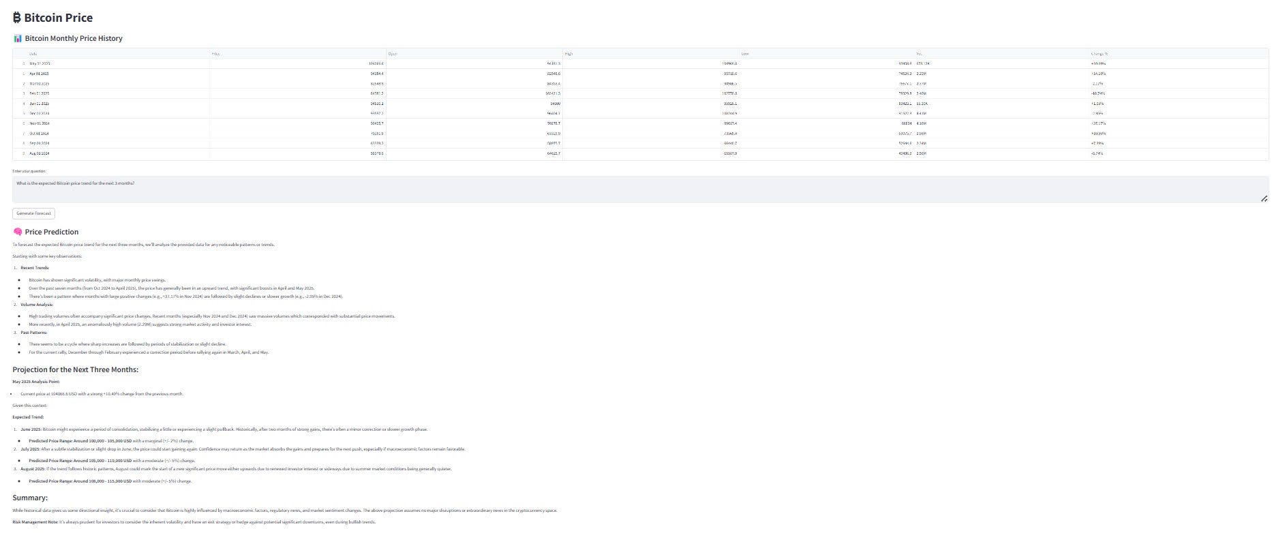Click the Price cell in the Apr 01 2025 row
This screenshot has height=533, width=1272.
[297, 73]
